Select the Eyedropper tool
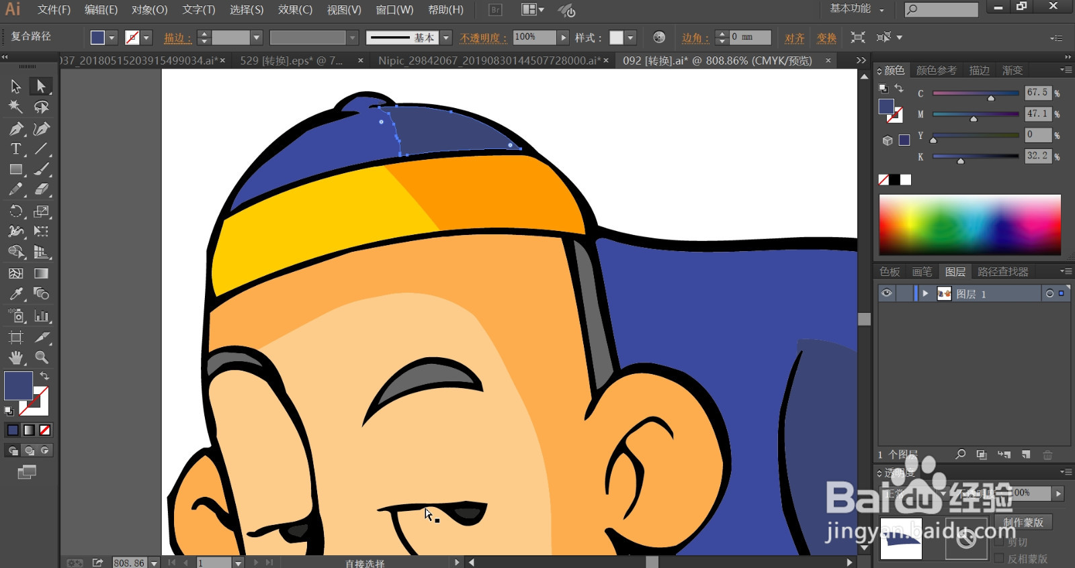Image resolution: width=1075 pixels, height=568 pixels. [15, 294]
